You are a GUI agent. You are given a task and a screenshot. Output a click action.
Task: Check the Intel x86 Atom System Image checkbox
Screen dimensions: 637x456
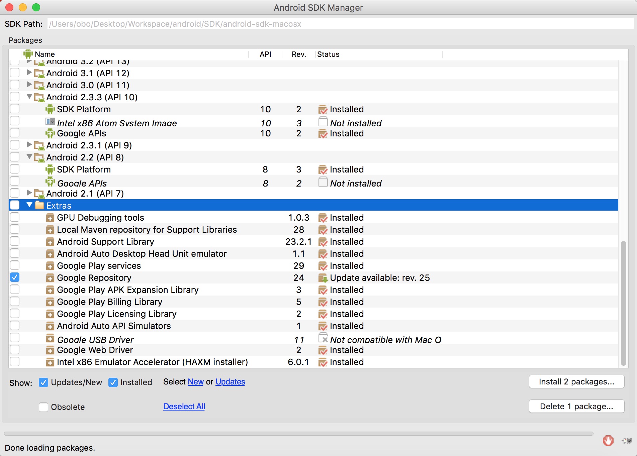pyautogui.click(x=15, y=121)
